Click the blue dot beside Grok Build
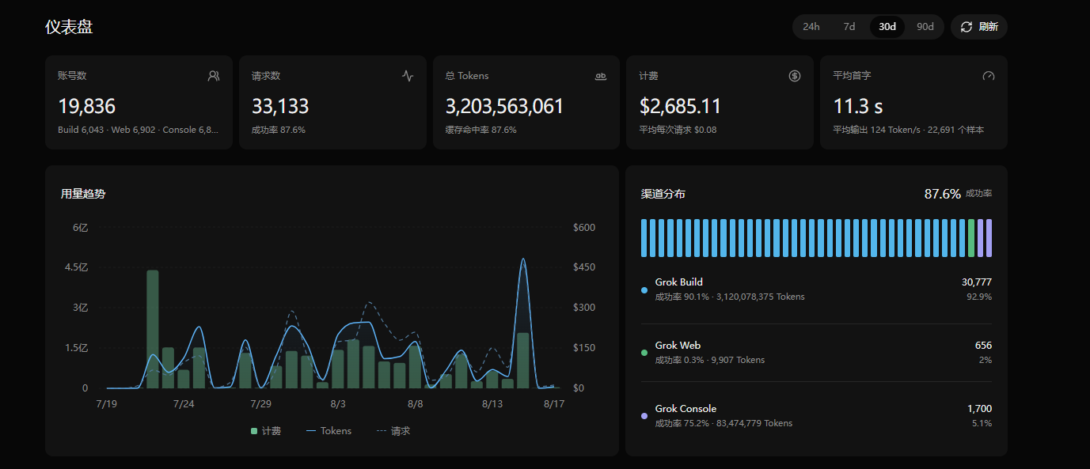 tap(644, 290)
